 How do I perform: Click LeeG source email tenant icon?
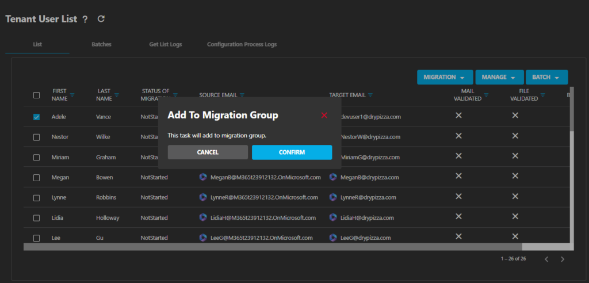point(203,238)
